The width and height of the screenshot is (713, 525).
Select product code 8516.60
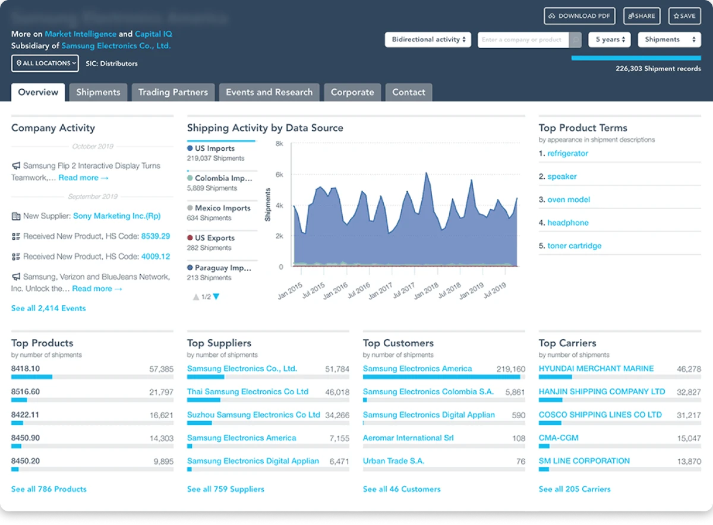(26, 392)
